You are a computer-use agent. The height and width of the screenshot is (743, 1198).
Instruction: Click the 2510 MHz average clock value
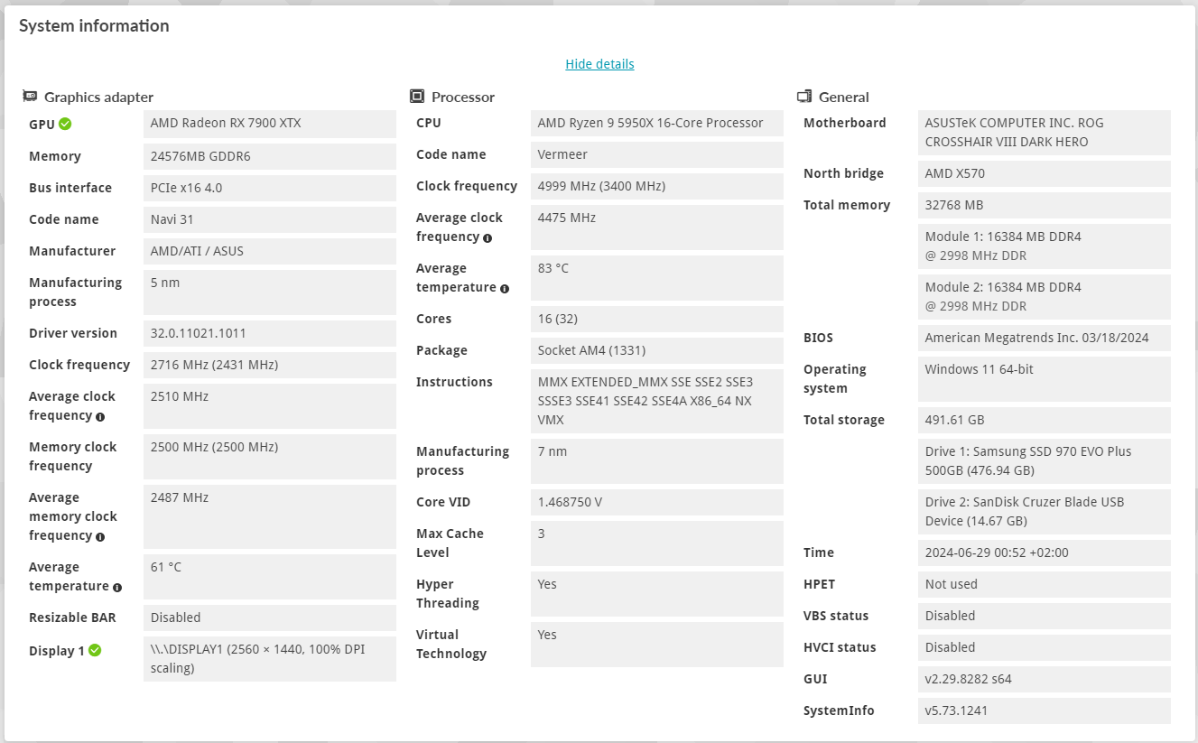pyautogui.click(x=270, y=406)
